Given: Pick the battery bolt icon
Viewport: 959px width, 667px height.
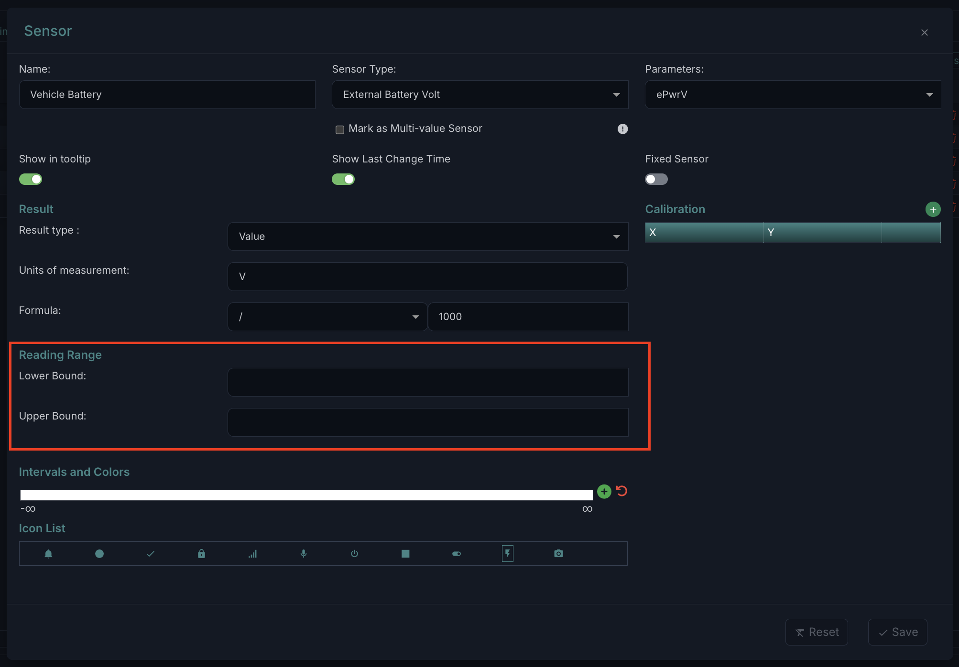Looking at the screenshot, I should coord(508,554).
